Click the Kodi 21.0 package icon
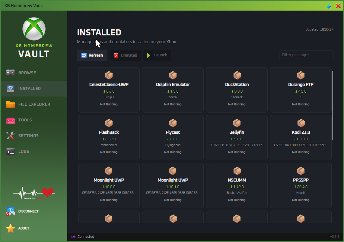The width and height of the screenshot is (344, 242). click(301, 123)
